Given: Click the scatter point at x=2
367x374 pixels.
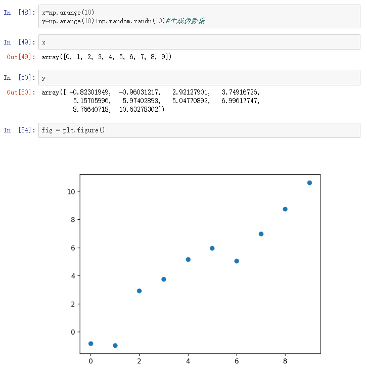Looking at the screenshot, I should [140, 291].
